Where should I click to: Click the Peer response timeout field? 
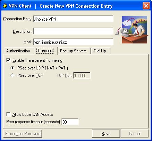tap(70, 122)
